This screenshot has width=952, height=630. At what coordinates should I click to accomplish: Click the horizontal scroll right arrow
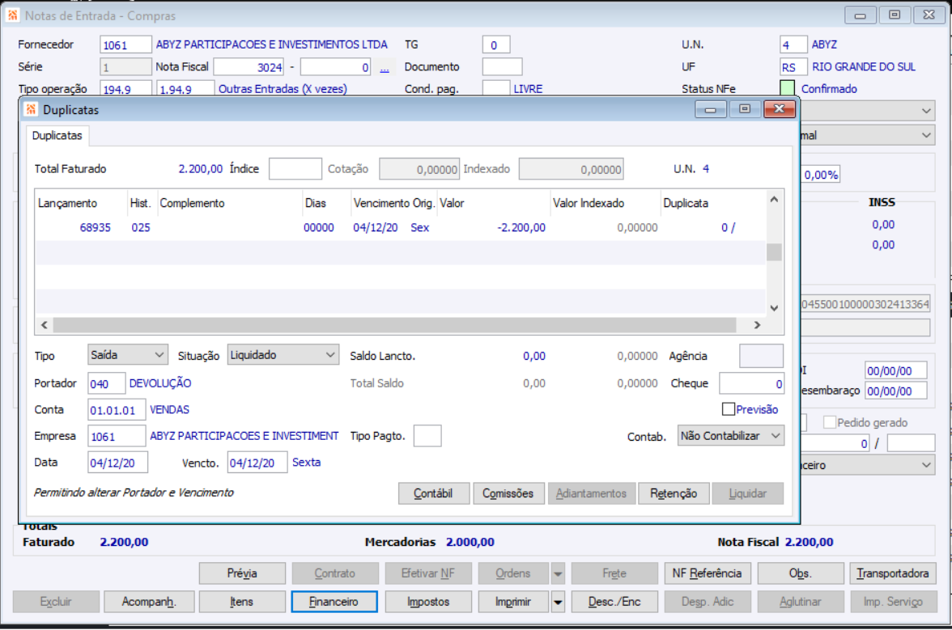(x=757, y=325)
